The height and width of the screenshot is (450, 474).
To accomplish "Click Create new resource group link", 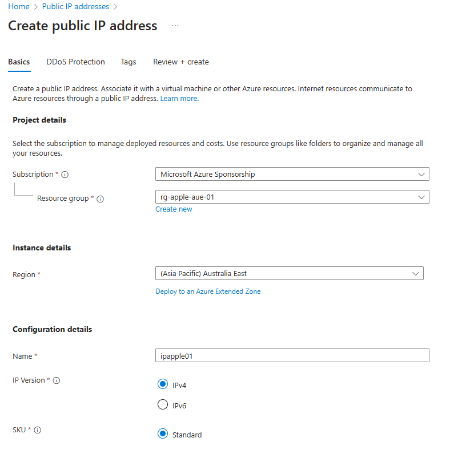I will click(174, 209).
